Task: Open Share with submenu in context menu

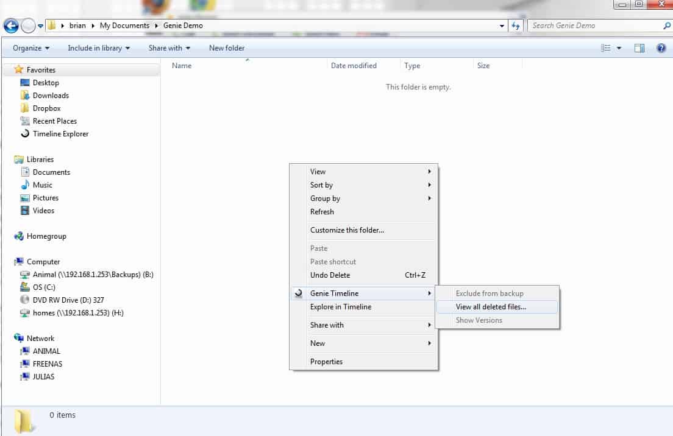Action: click(x=363, y=325)
